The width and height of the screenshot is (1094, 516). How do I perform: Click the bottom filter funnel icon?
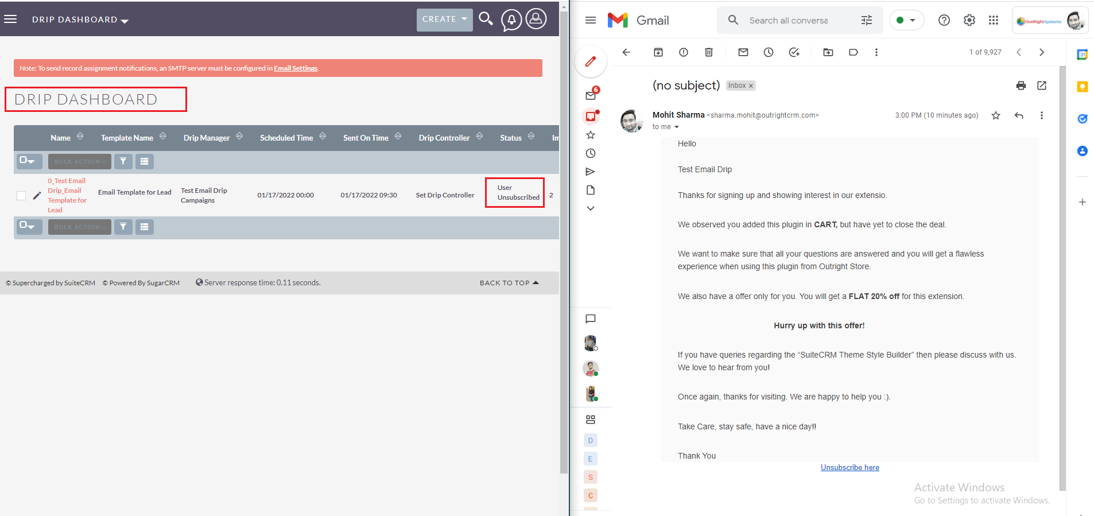(x=123, y=227)
